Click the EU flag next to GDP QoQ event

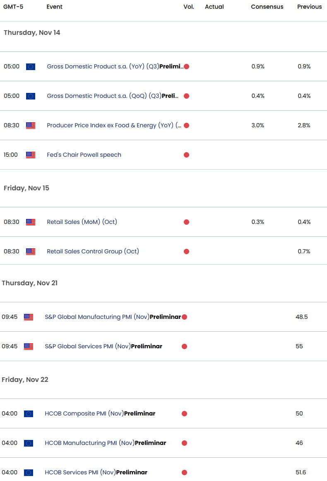[x=30, y=96]
